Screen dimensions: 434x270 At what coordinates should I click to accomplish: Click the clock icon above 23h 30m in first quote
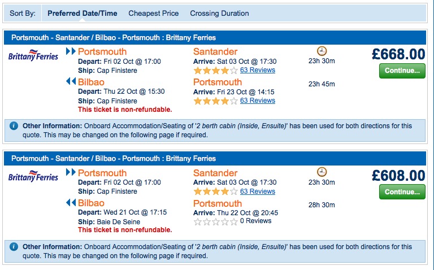[x=322, y=51]
